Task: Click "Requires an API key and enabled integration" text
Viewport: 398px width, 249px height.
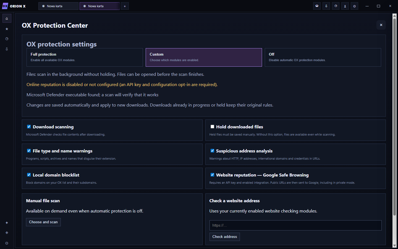Action: [x=282, y=183]
